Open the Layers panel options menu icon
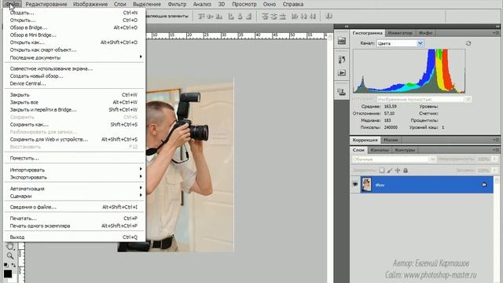The image size is (503, 283). coord(496,149)
